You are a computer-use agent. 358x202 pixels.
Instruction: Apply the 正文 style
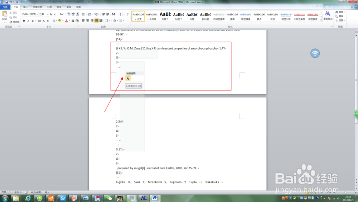[x=138, y=16]
